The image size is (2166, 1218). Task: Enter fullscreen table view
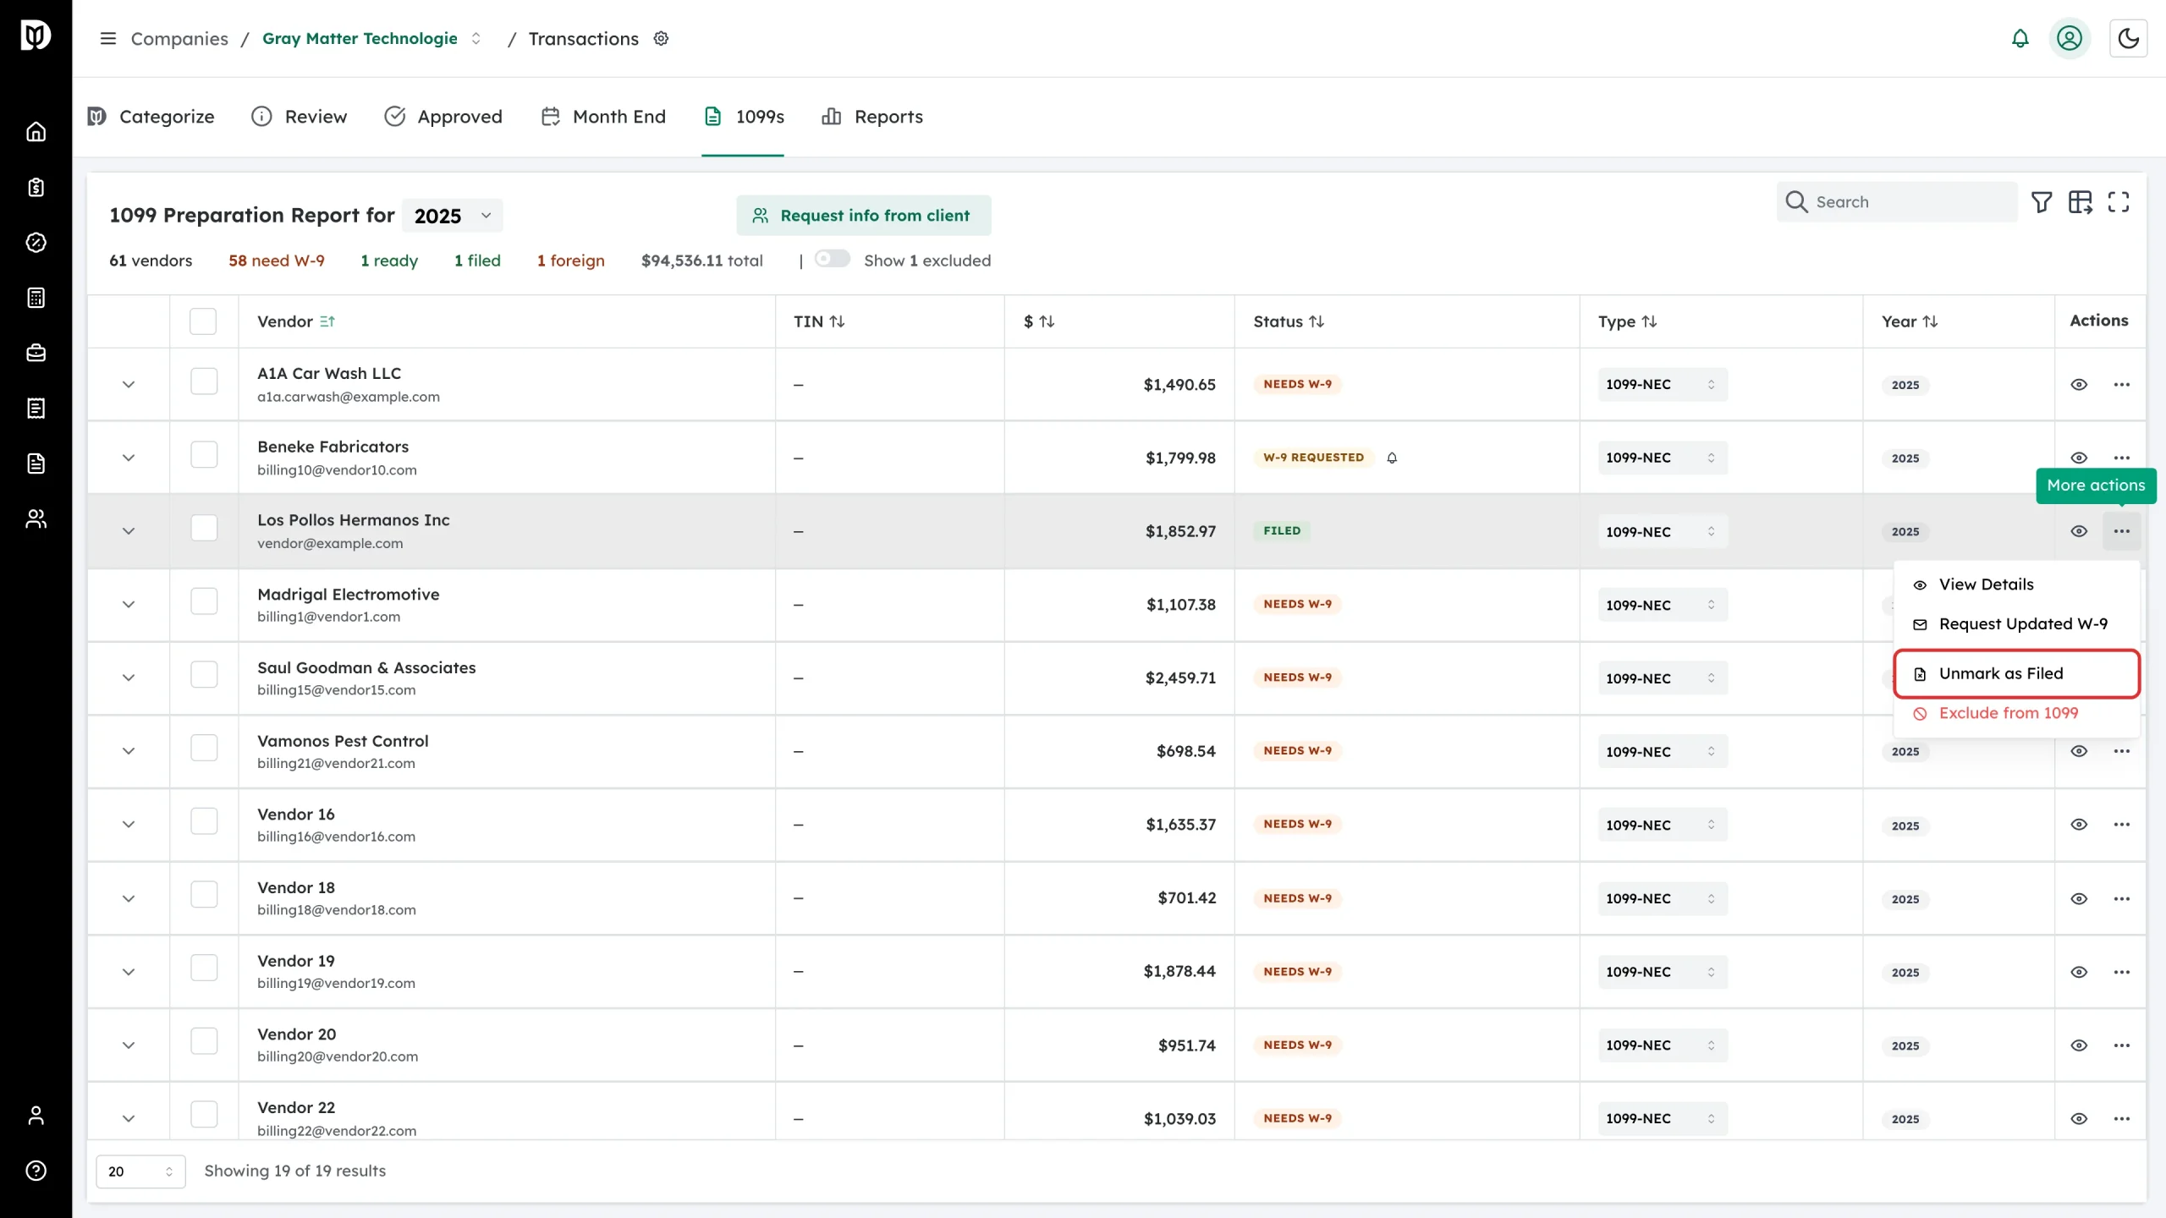coord(2119,202)
